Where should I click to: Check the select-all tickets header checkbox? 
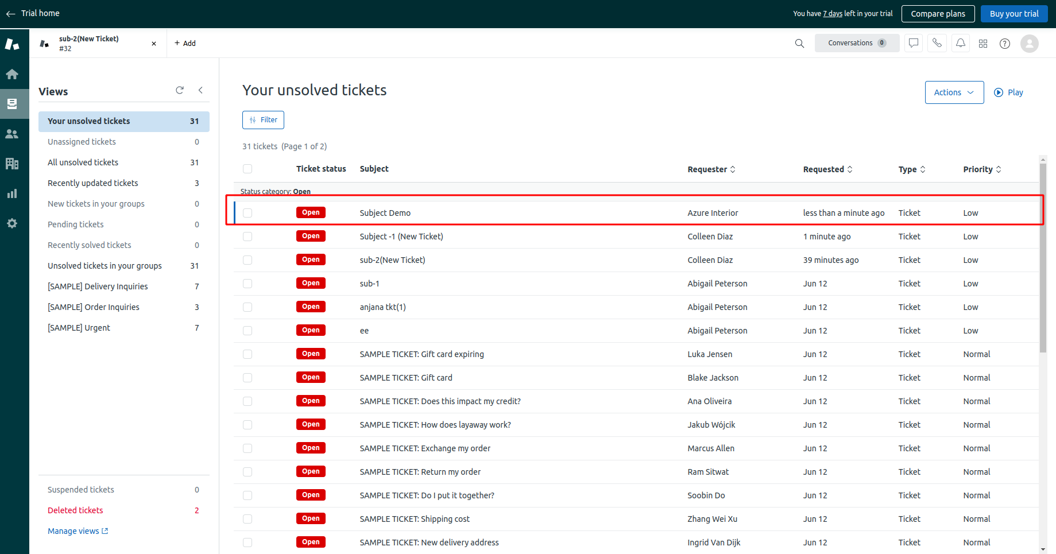coord(247,169)
